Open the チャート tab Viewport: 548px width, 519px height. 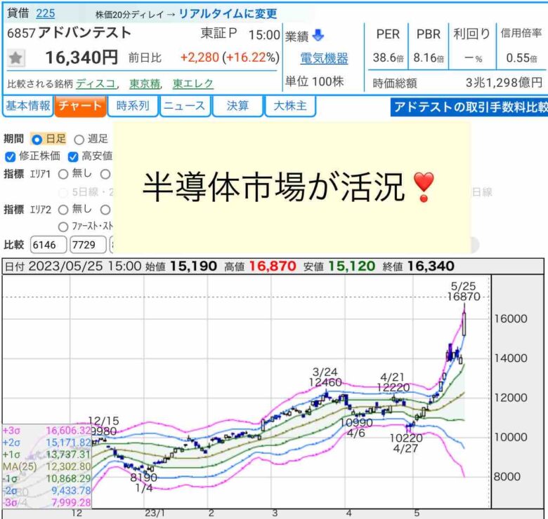click(80, 106)
